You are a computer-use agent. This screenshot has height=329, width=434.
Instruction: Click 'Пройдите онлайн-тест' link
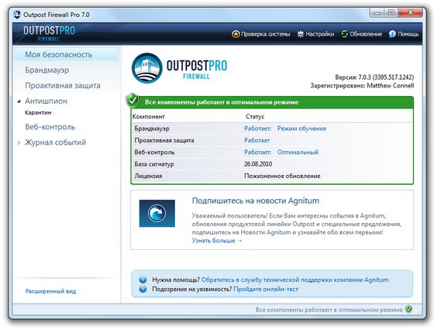click(266, 290)
